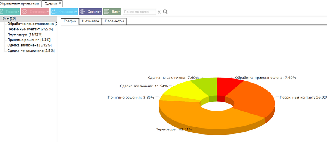The height and width of the screenshot is (142, 327).
Task: Switch to the Шахматка tab
Action: (90, 21)
